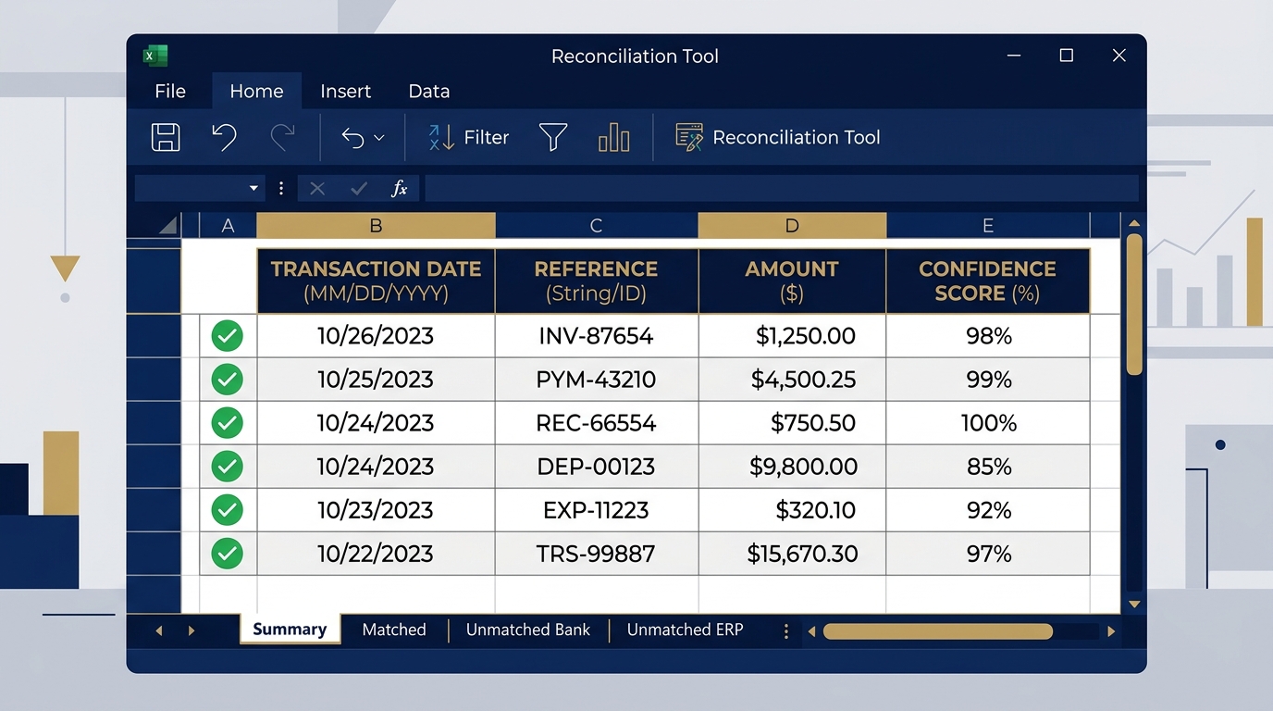Click green check for INV-87654 row
The height and width of the screenshot is (711, 1273).
click(x=228, y=336)
